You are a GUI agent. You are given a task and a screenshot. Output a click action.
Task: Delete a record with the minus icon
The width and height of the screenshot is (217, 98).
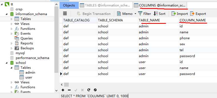tap(69, 90)
